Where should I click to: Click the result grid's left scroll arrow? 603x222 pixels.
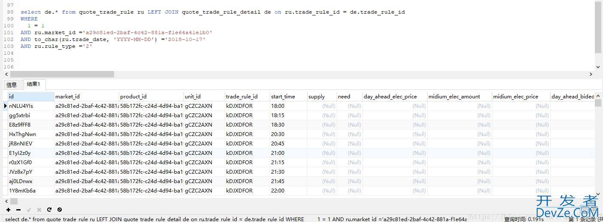point(6,201)
